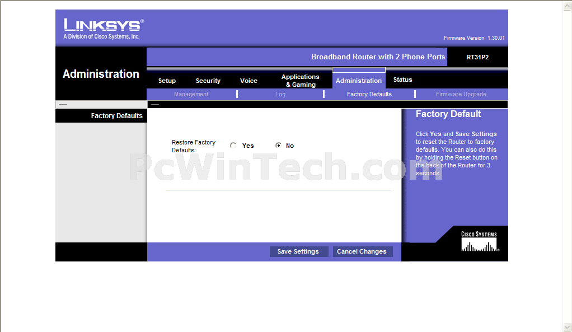The height and width of the screenshot is (332, 572).
Task: Click the Linksys logo in the header
Action: 103,29
